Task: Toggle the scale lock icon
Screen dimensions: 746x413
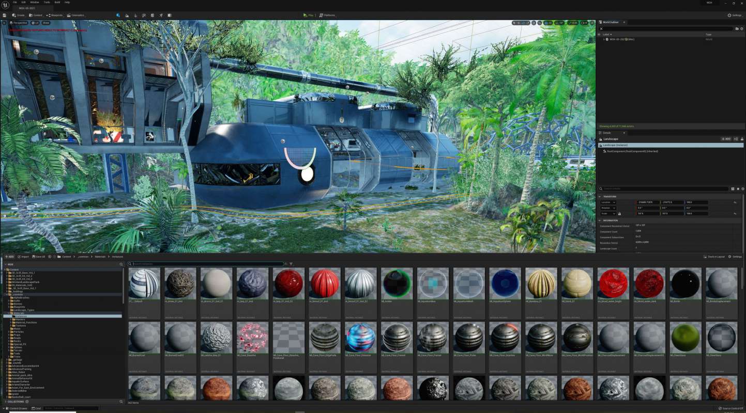Action: tap(619, 214)
